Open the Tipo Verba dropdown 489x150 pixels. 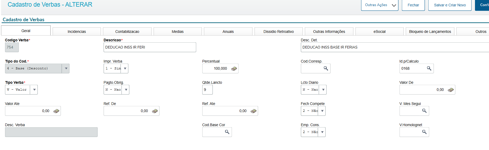[34, 90]
